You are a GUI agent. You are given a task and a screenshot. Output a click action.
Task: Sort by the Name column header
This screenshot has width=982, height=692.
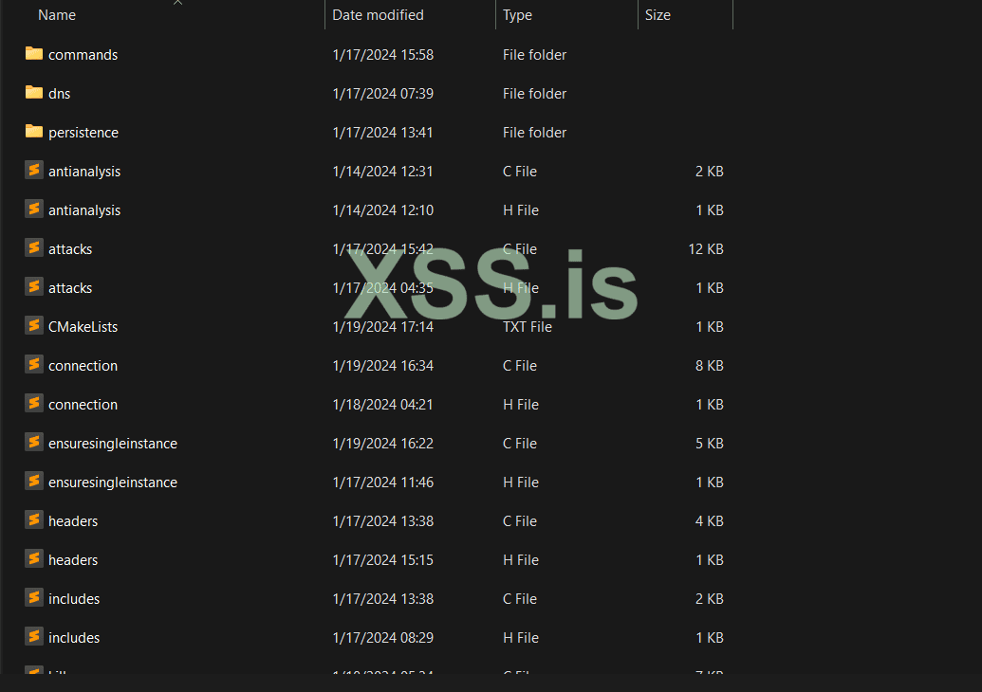57,15
